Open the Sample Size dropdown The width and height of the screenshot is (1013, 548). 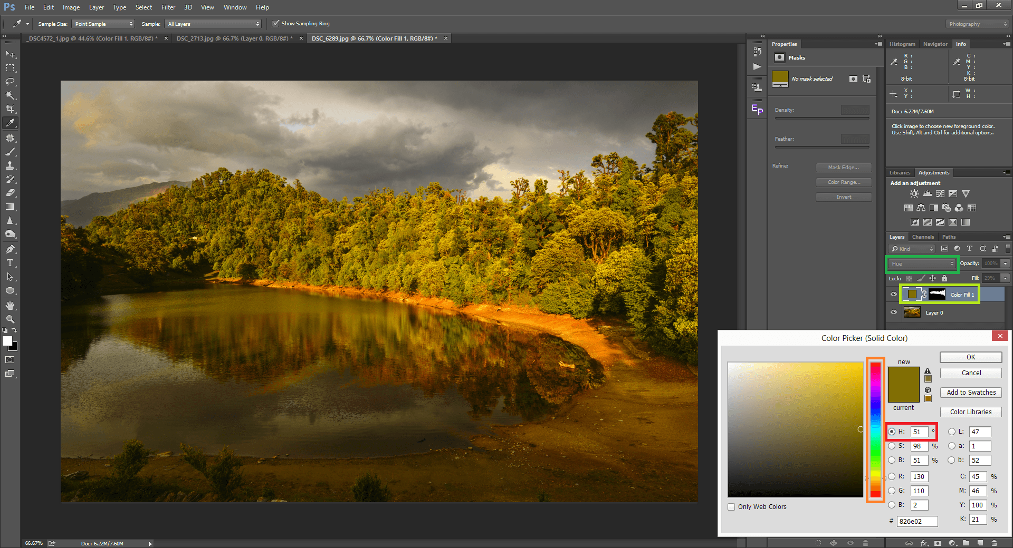click(103, 24)
